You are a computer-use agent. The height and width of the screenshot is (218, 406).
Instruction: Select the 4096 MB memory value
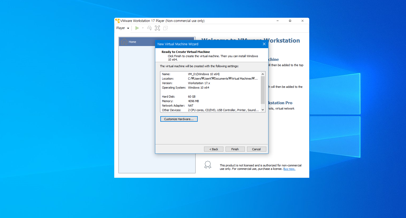click(x=193, y=101)
